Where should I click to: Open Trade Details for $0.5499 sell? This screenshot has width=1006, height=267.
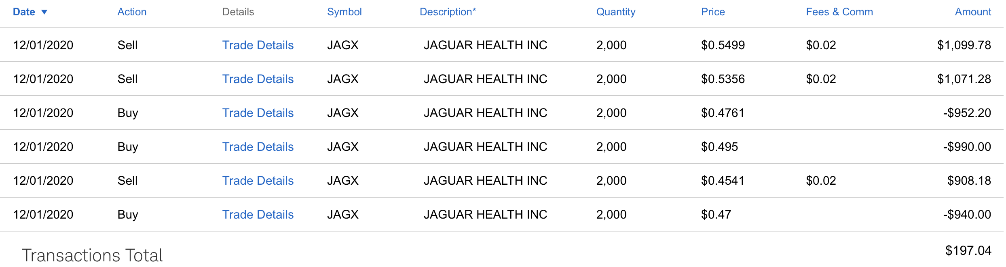pyautogui.click(x=258, y=45)
